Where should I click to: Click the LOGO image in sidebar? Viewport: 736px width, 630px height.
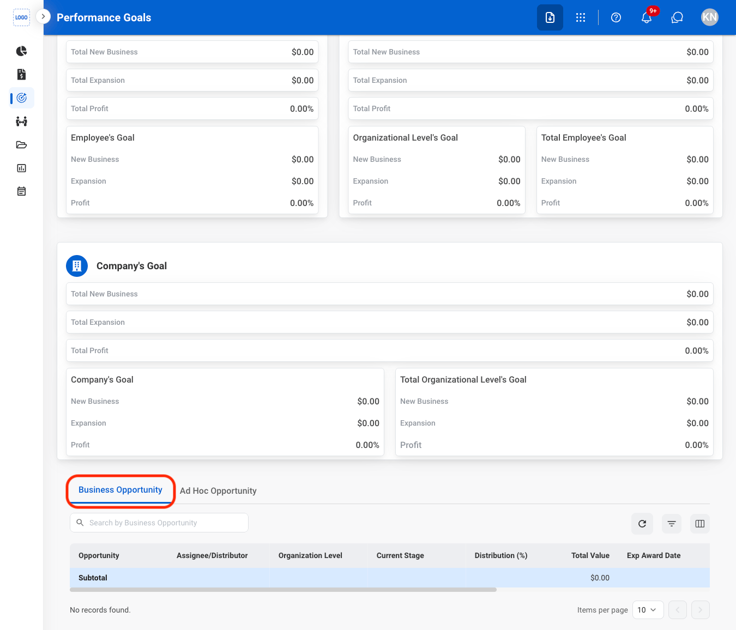point(21,17)
